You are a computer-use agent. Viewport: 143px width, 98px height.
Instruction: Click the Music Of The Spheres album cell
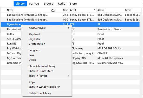(110, 58)
